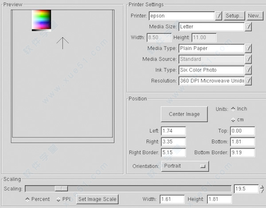This screenshot has width=266, height=208.
Task: Click the Left position field
Action: [x=173, y=131]
